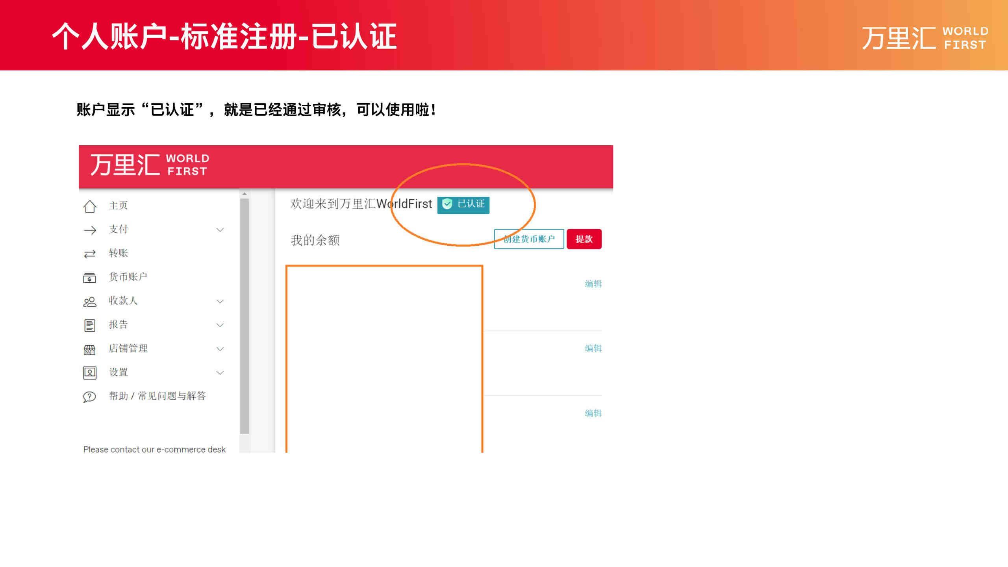The height and width of the screenshot is (567, 1008).
Task: Click the report document icon beside 报告
Action: [90, 325]
